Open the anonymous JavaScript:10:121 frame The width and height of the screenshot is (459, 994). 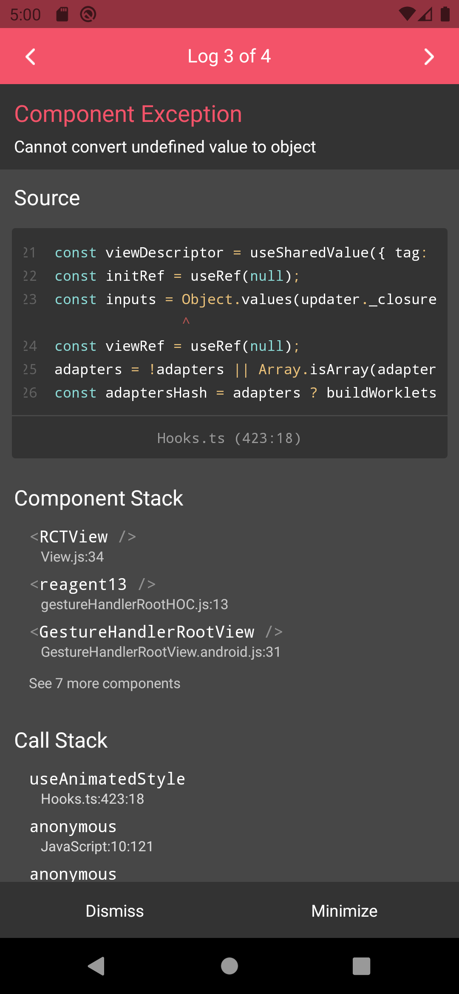pyautogui.click(x=229, y=836)
